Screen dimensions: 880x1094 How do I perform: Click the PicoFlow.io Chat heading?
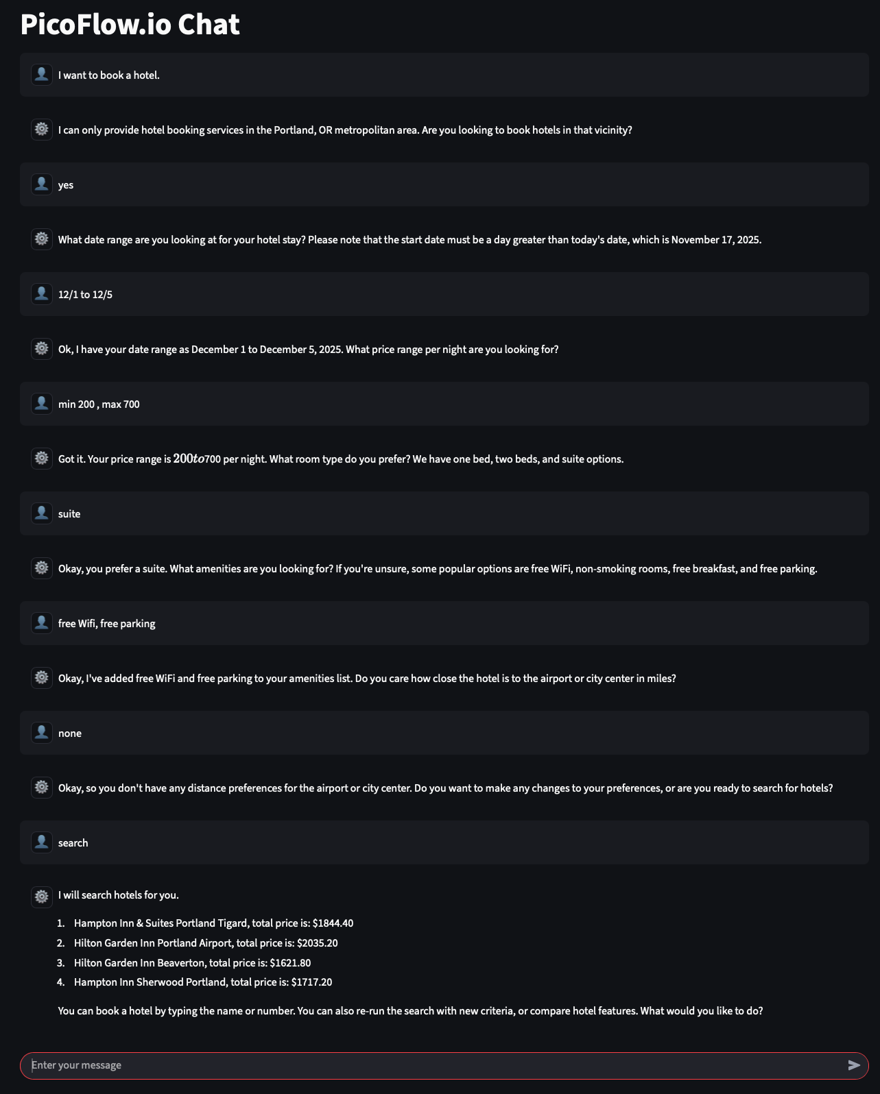tap(130, 25)
